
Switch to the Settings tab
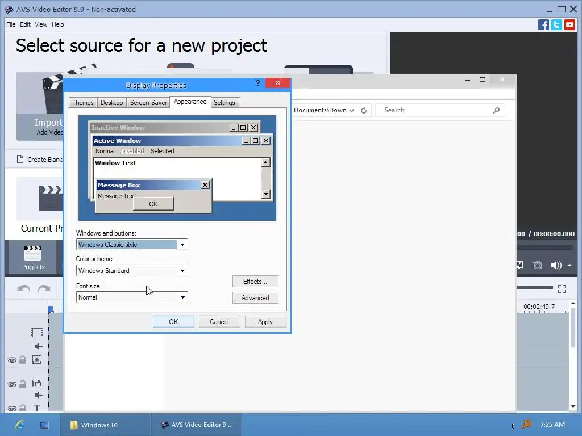click(224, 103)
